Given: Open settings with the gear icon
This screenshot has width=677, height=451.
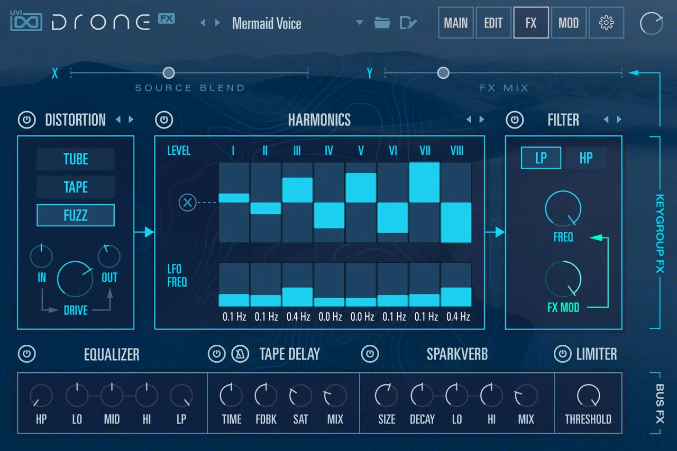Looking at the screenshot, I should tap(606, 23).
